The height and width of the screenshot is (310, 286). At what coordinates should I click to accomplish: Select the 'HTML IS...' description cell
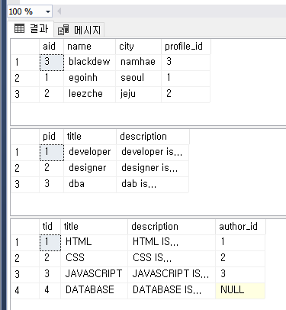pos(172,242)
